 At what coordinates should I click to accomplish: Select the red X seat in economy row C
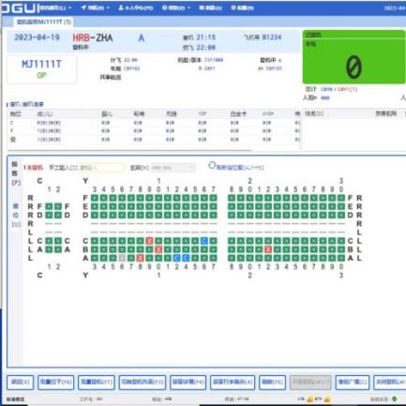pos(149,241)
